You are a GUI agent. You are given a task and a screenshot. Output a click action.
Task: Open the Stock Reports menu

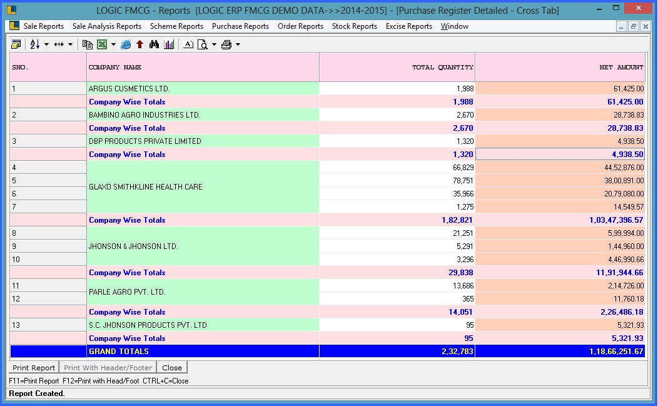tap(355, 26)
